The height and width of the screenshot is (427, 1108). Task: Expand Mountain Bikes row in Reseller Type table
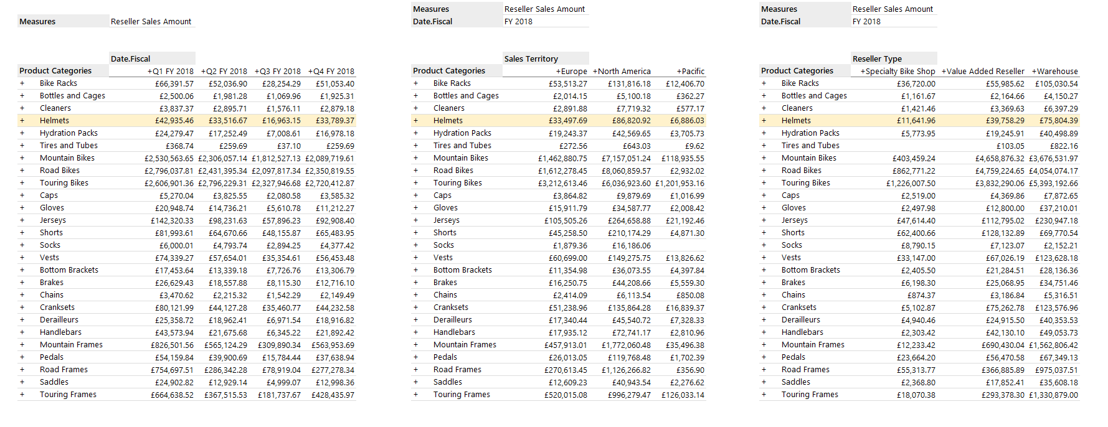click(x=764, y=158)
